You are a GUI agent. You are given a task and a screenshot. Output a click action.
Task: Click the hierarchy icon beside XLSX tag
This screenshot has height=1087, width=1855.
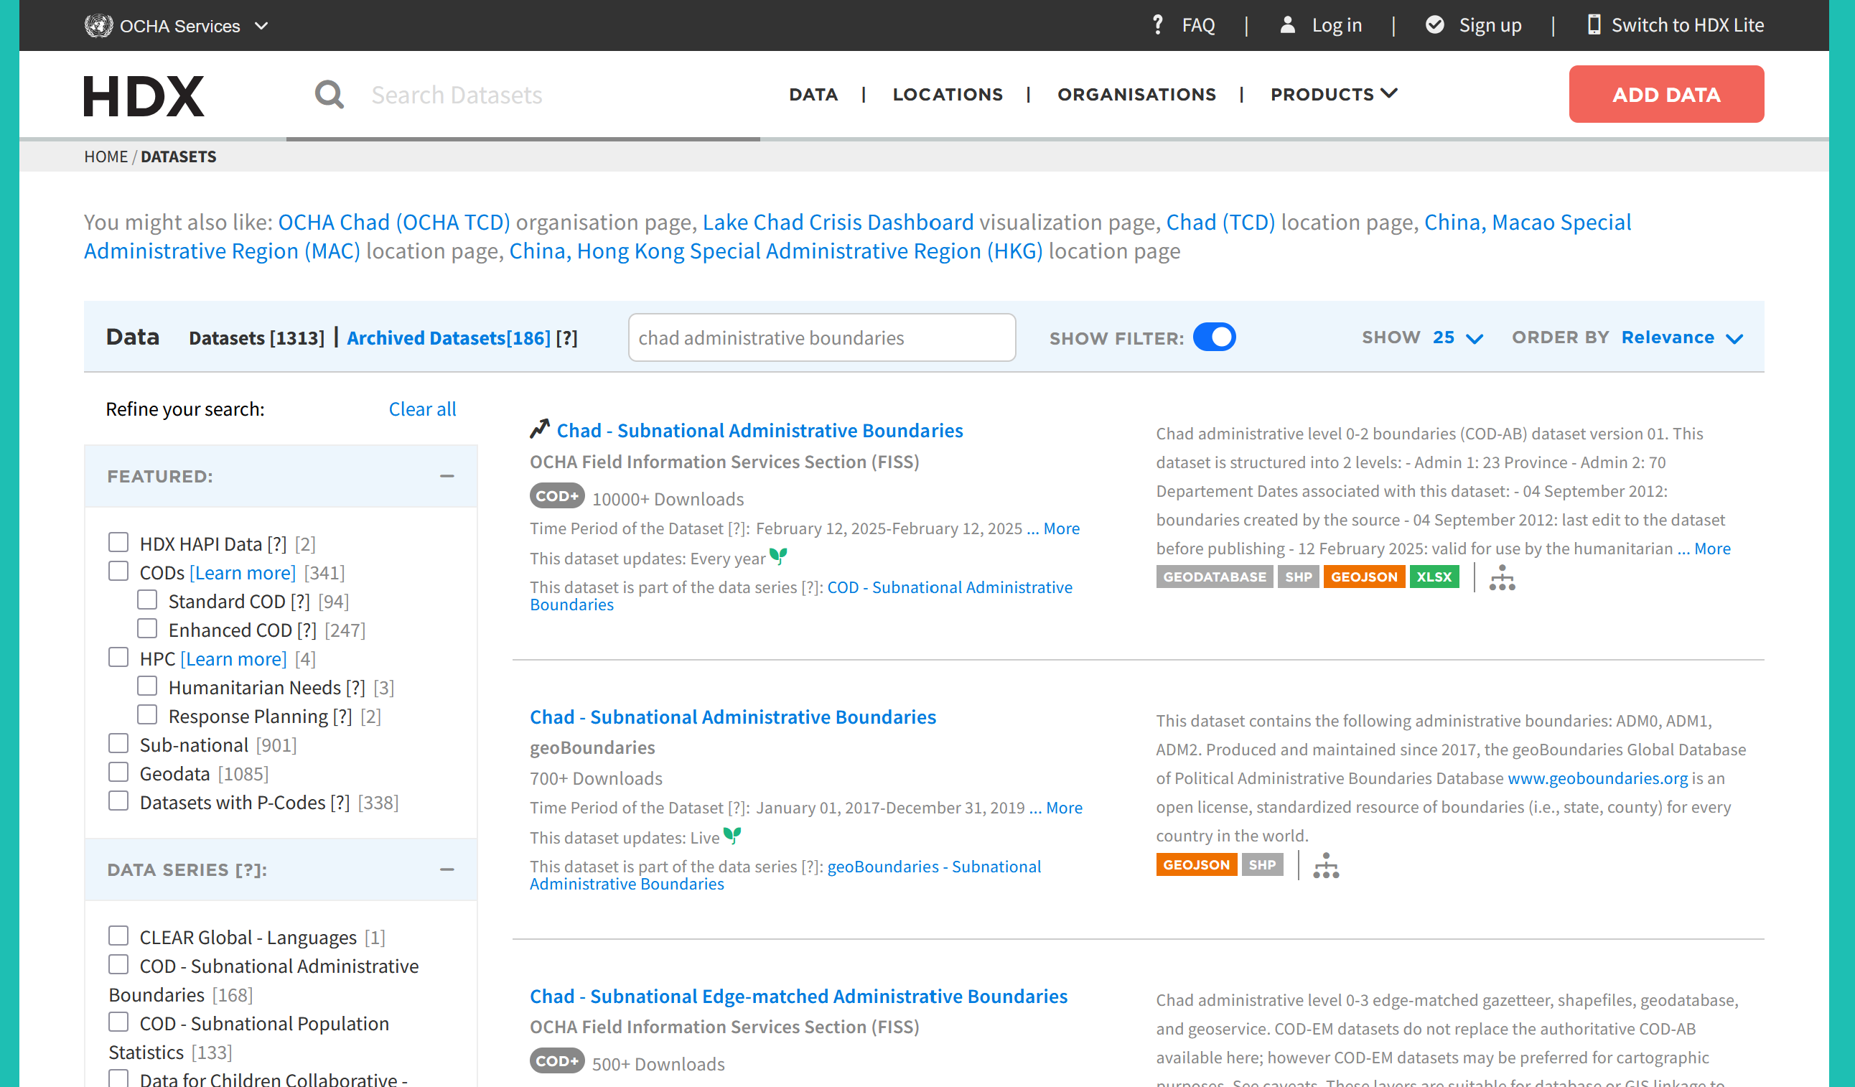[1502, 578]
